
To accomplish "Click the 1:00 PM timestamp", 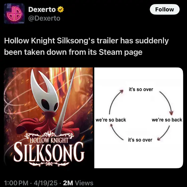I will click(16, 183).
